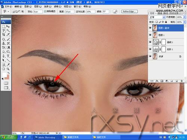
Task: Add a layer mask from panel bottom
Action: point(162,81)
